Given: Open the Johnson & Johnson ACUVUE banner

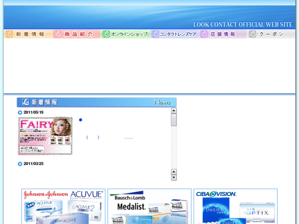Looking at the screenshot, I should pos(63,206).
